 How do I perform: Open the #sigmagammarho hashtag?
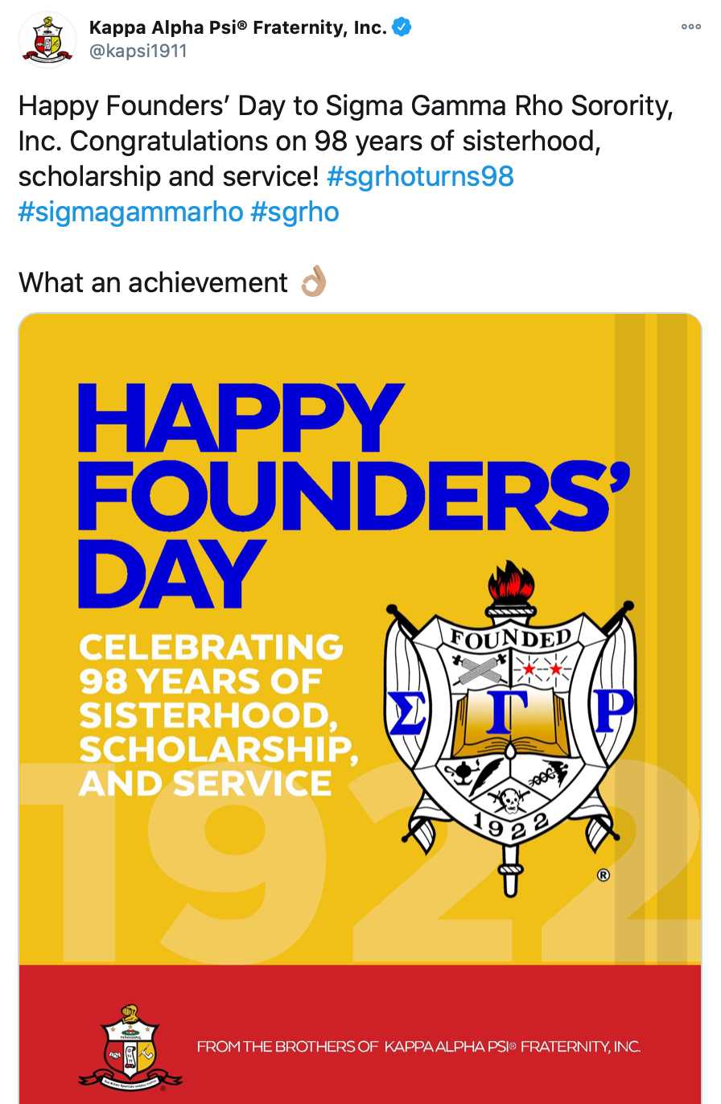point(130,212)
